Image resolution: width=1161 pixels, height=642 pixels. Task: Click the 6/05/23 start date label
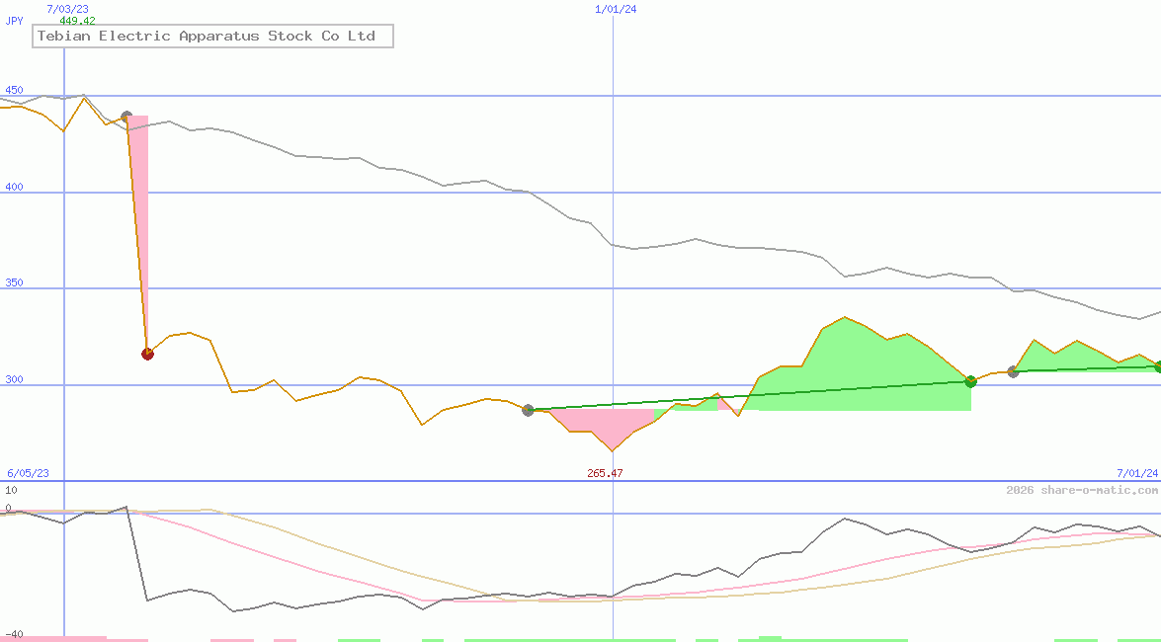(28, 473)
